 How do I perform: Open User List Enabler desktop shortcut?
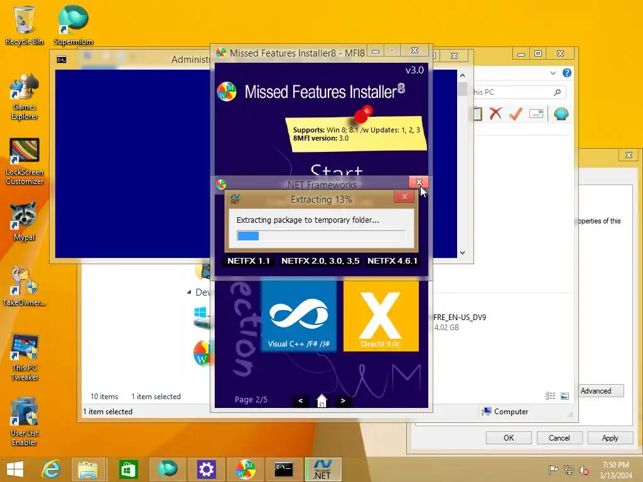pyautogui.click(x=24, y=422)
